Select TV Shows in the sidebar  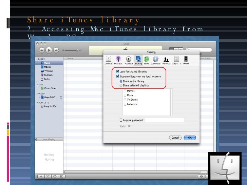click(49, 71)
